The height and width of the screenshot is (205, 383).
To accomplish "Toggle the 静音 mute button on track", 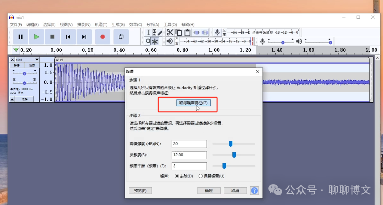I will point(17,65).
